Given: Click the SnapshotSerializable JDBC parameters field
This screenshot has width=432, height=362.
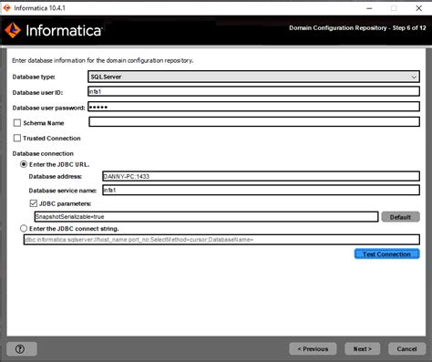Looking at the screenshot, I should [x=206, y=217].
